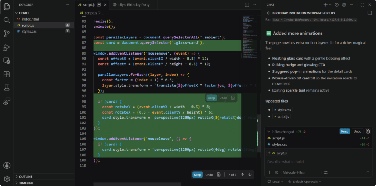Click the 'Describe what to build' input
376x186 pixels.
point(318,162)
